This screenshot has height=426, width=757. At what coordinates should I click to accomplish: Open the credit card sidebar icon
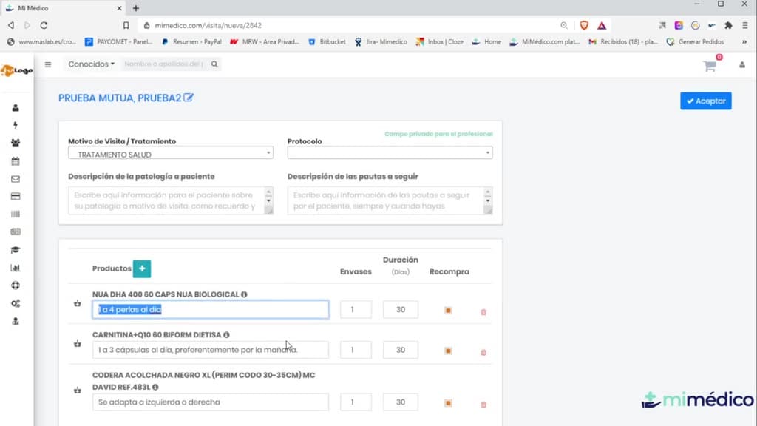click(x=16, y=196)
